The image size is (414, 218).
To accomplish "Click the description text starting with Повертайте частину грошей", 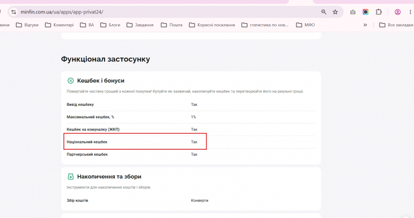I will pos(185,91).
